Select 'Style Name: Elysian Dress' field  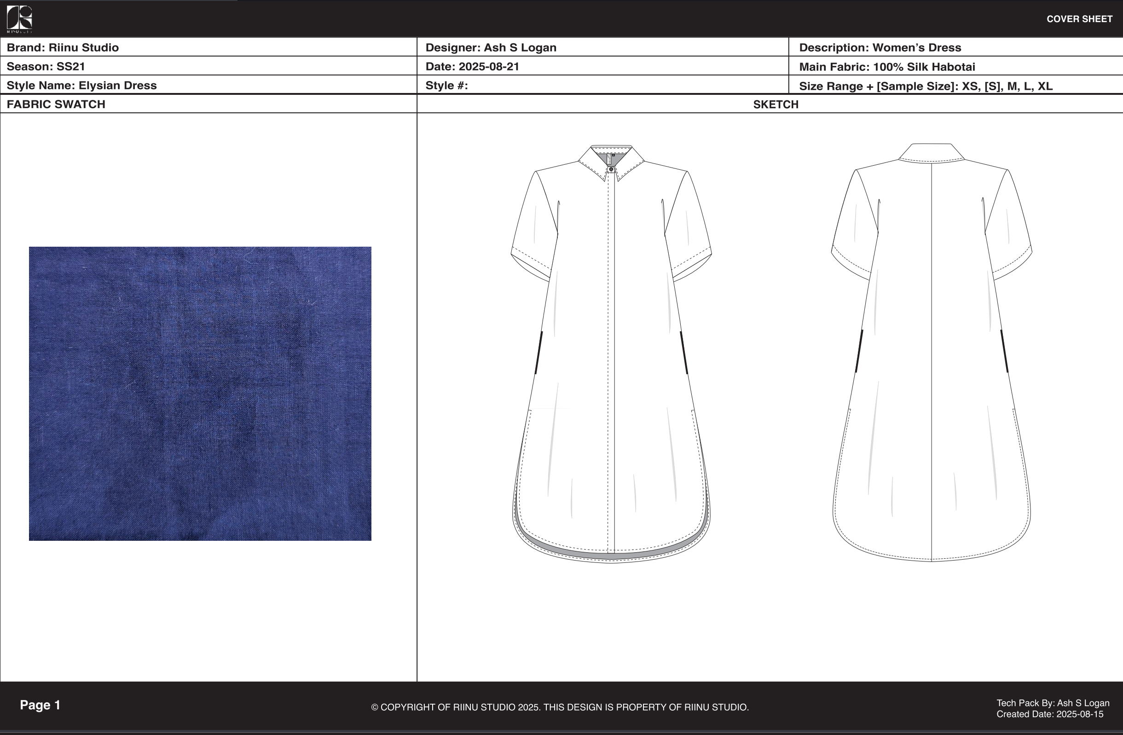[208, 85]
